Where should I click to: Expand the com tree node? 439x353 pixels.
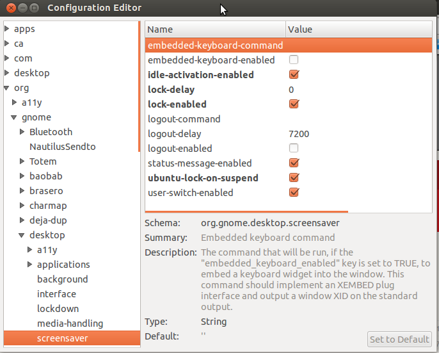[7, 58]
